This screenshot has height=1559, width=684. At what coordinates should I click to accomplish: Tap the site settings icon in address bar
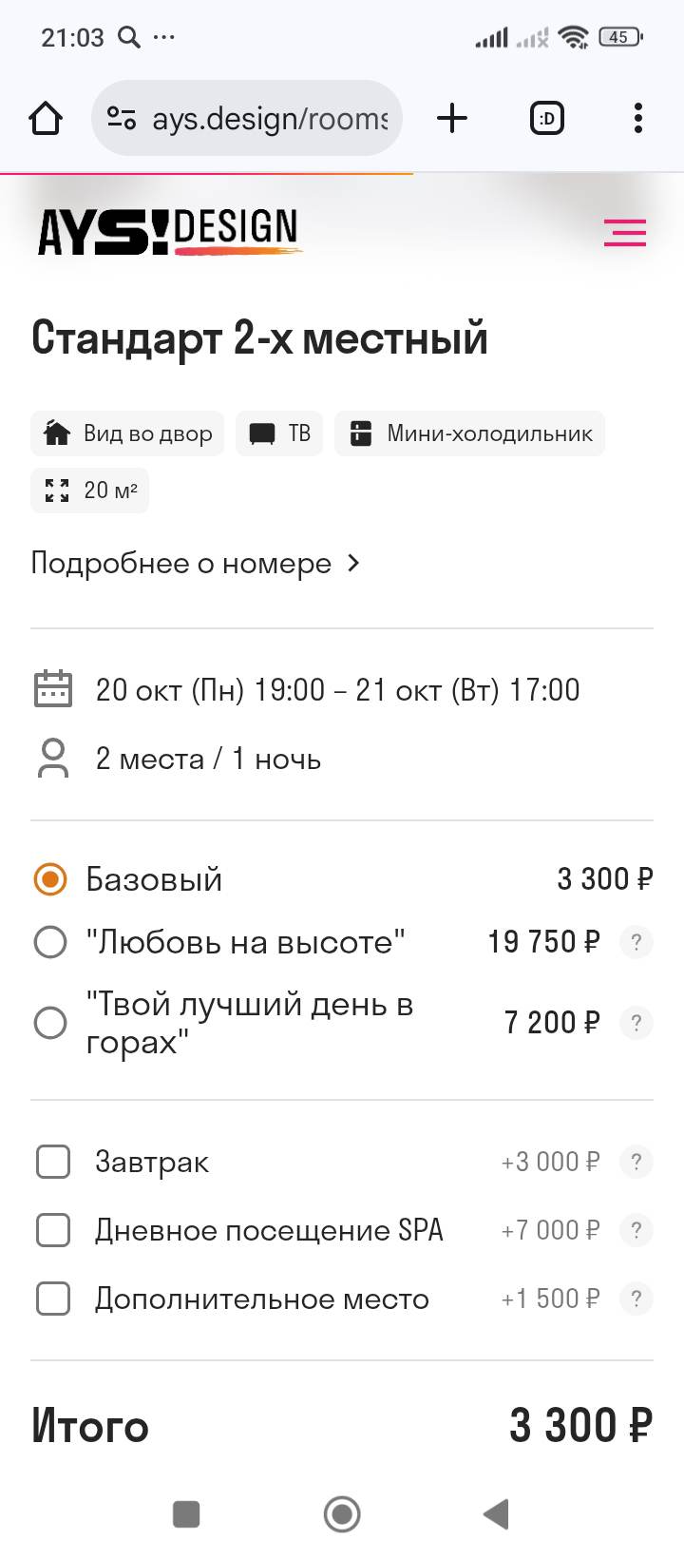tap(122, 119)
